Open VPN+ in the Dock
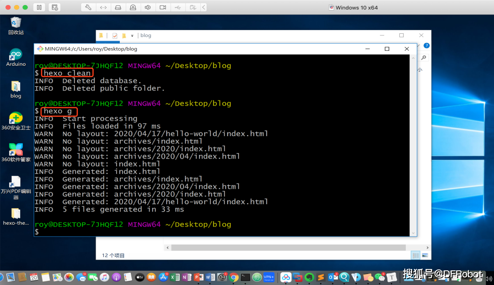 click(269, 277)
